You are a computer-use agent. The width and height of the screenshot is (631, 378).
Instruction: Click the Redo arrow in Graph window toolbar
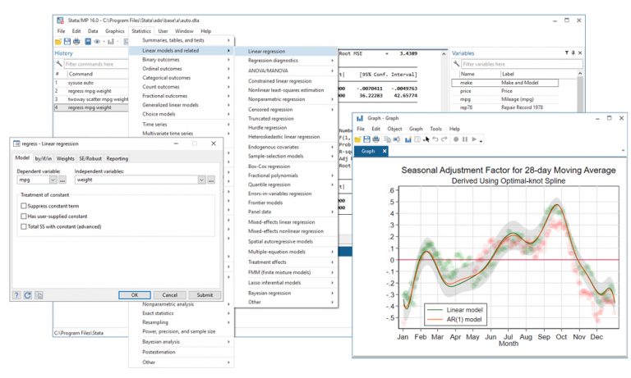(444, 139)
